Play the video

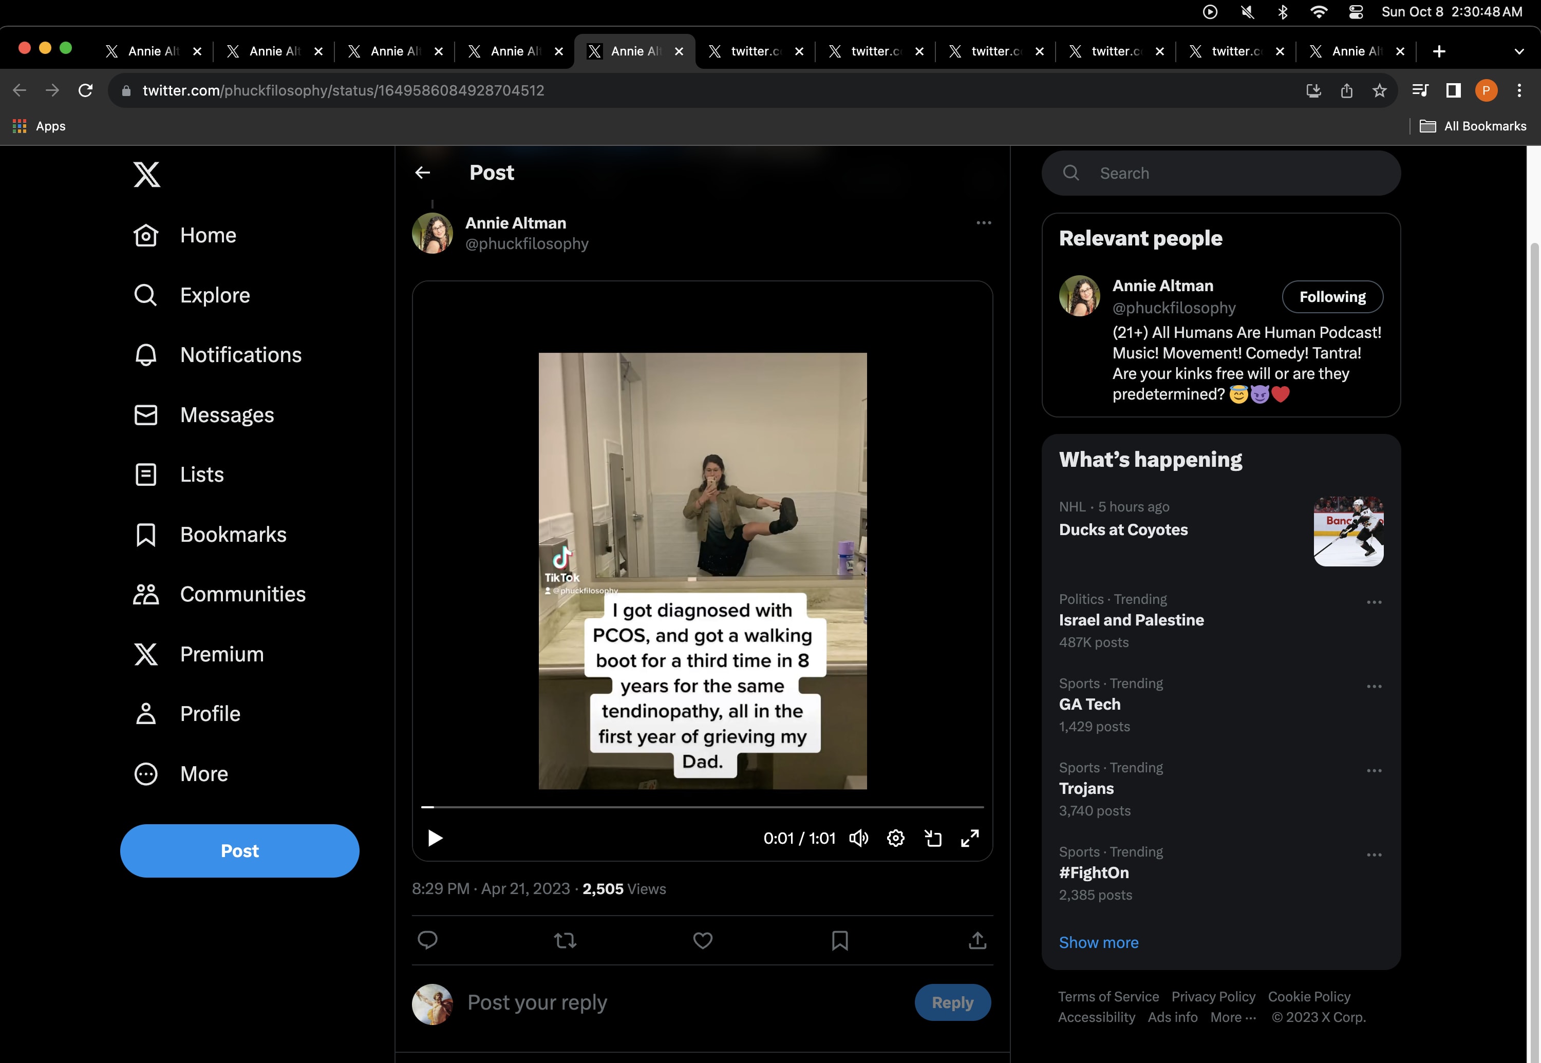click(x=435, y=838)
